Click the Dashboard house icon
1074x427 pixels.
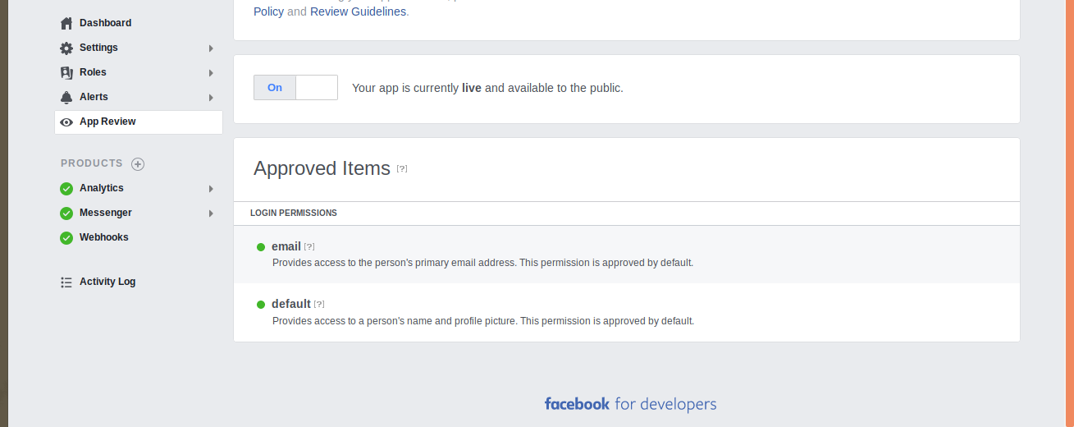point(66,23)
